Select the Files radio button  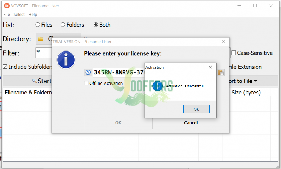coord(38,25)
